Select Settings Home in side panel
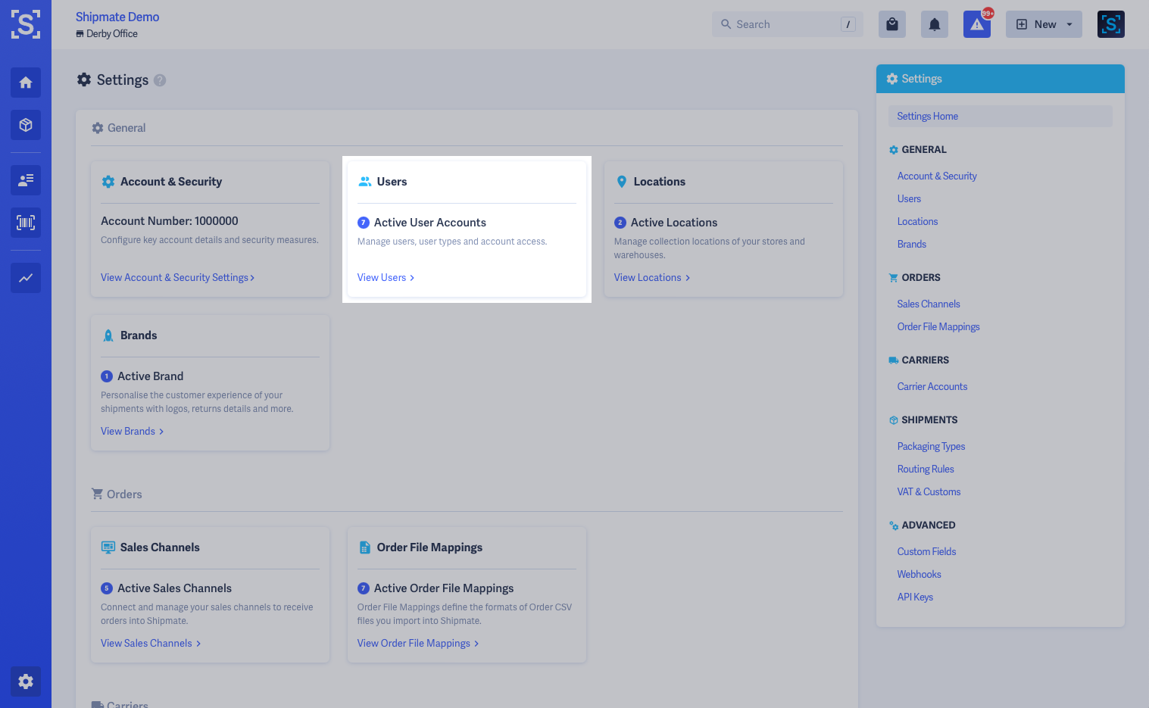The height and width of the screenshot is (708, 1149). point(1001,117)
